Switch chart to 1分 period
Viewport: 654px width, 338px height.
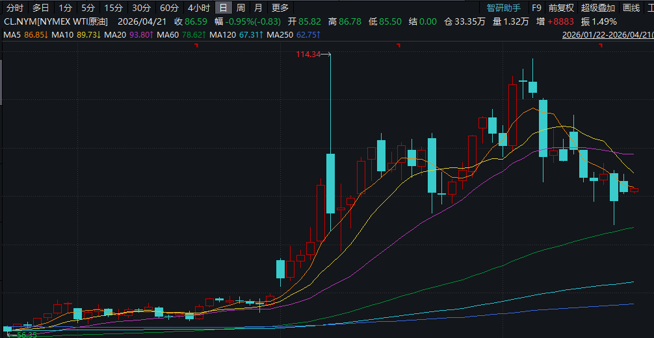tap(65, 8)
